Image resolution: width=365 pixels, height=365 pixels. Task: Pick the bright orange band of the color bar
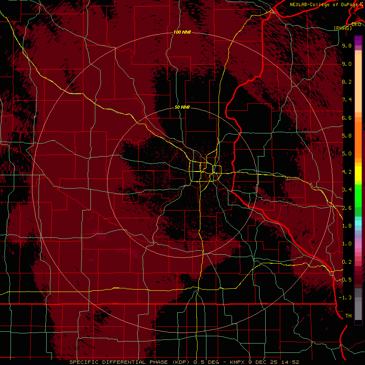pyautogui.click(x=358, y=140)
